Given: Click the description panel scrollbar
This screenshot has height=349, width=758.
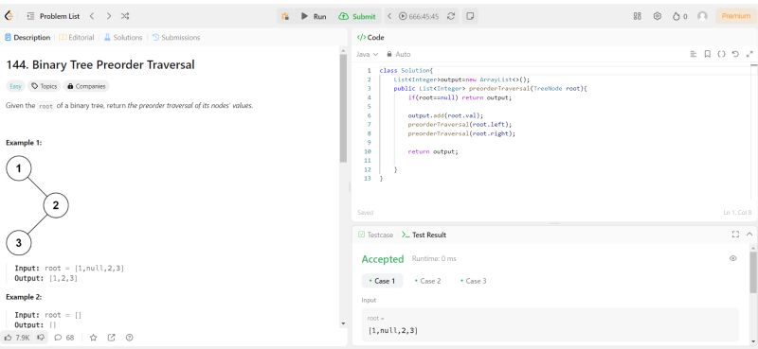Looking at the screenshot, I should [343, 109].
